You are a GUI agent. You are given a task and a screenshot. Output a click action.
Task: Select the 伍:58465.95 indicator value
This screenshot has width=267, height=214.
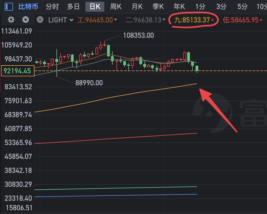point(243,20)
